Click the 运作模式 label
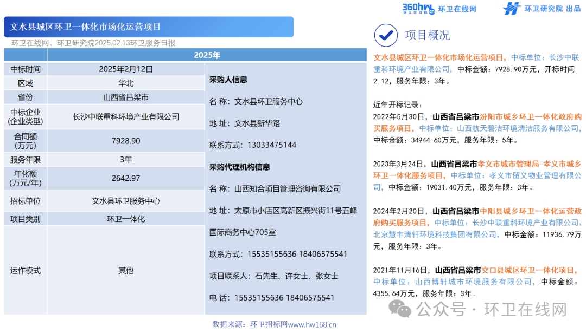This screenshot has width=586, height=333. click(x=26, y=270)
